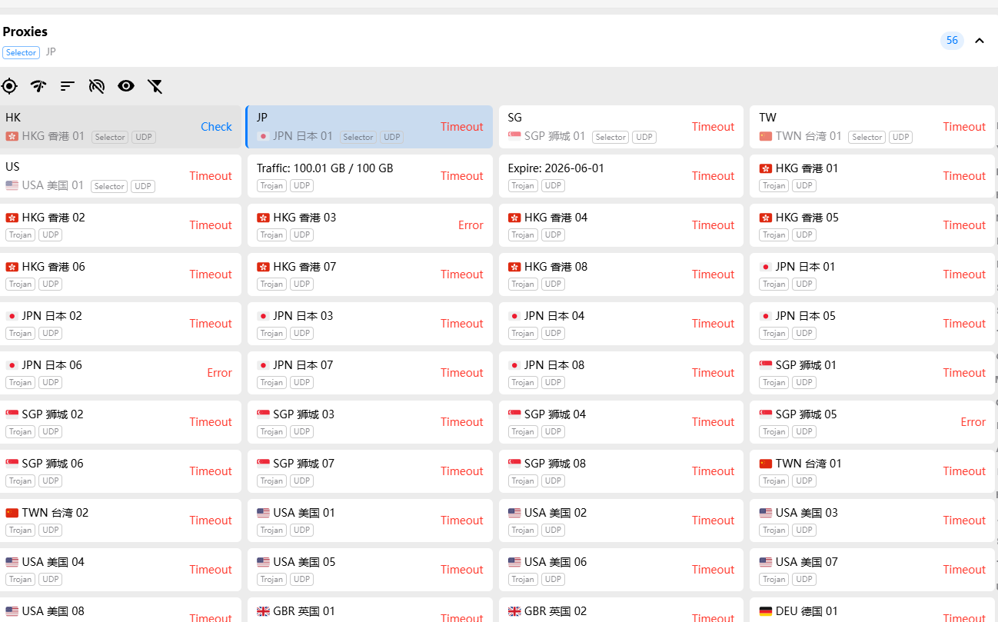The width and height of the screenshot is (998, 622).
Task: Collapse the Proxies group chevron
Action: point(980,41)
